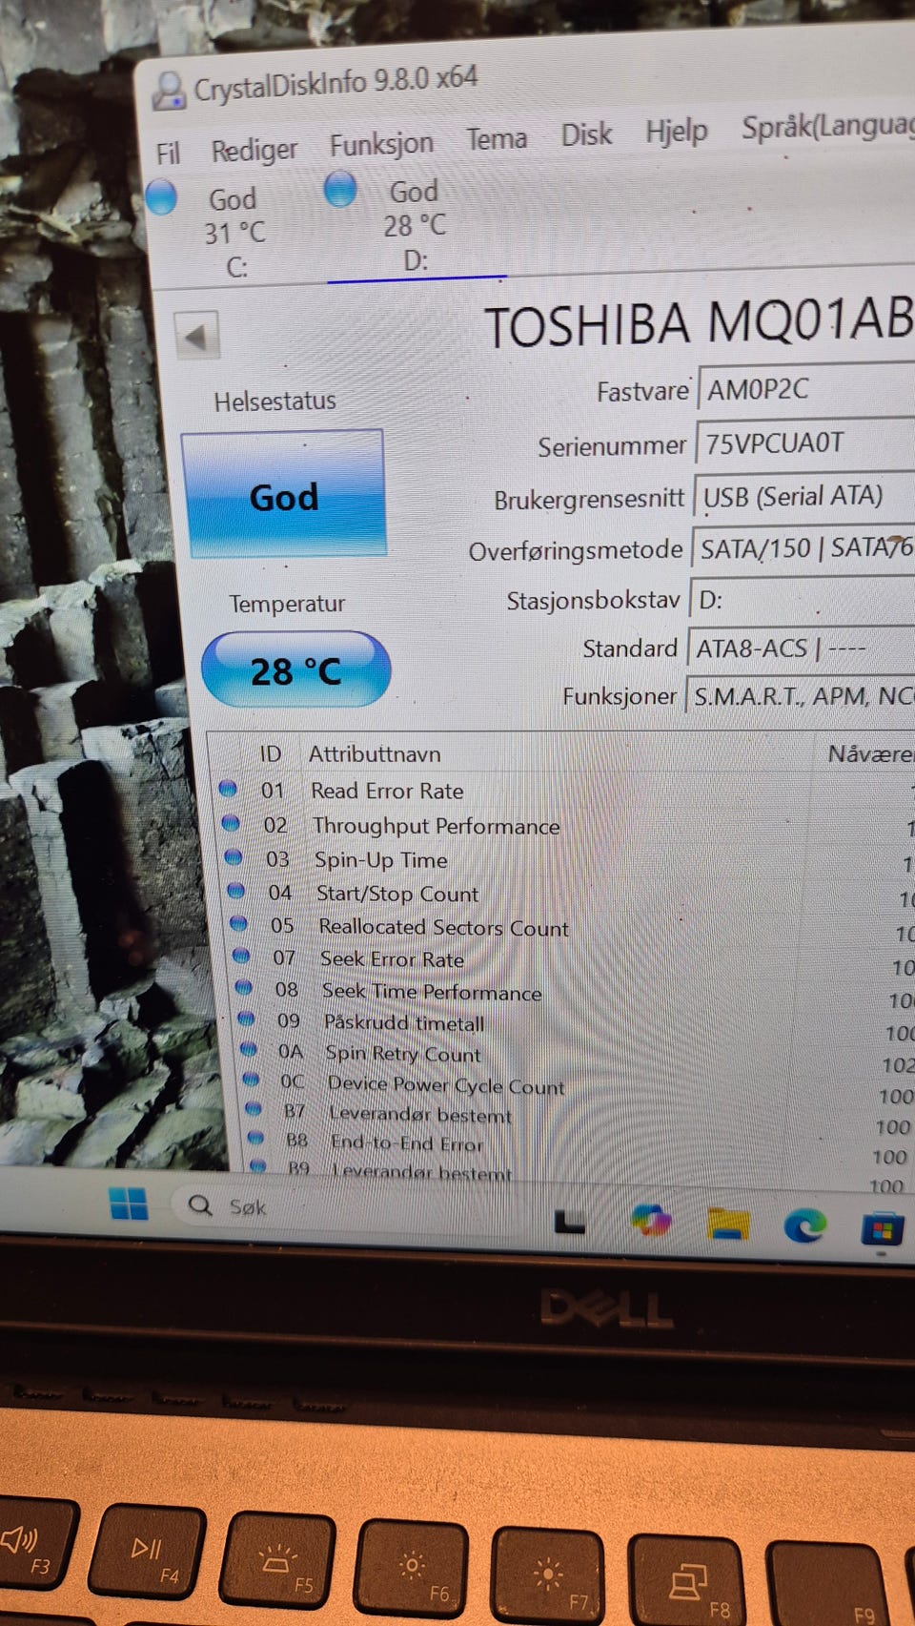Open the Windows Start menu

click(x=129, y=1204)
